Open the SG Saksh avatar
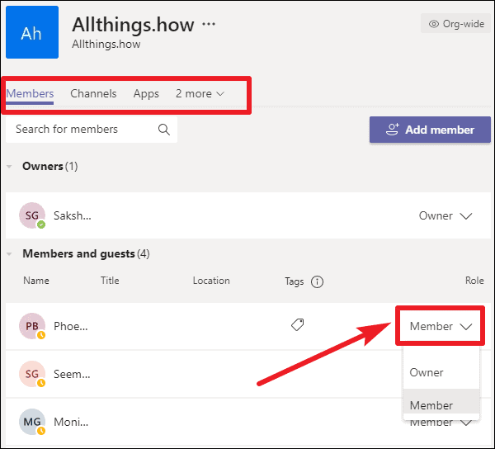Image resolution: width=495 pixels, height=449 pixels. click(x=32, y=215)
